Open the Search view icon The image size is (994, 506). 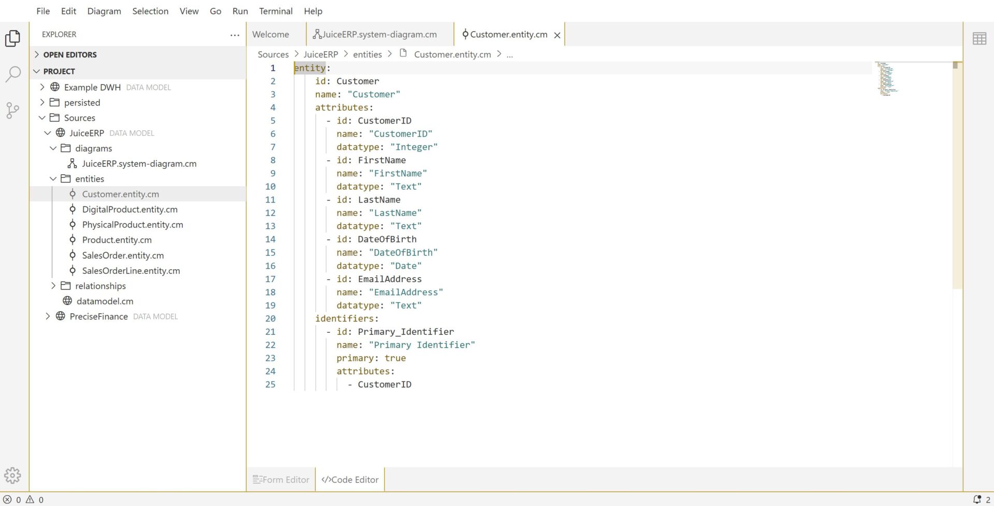point(12,74)
